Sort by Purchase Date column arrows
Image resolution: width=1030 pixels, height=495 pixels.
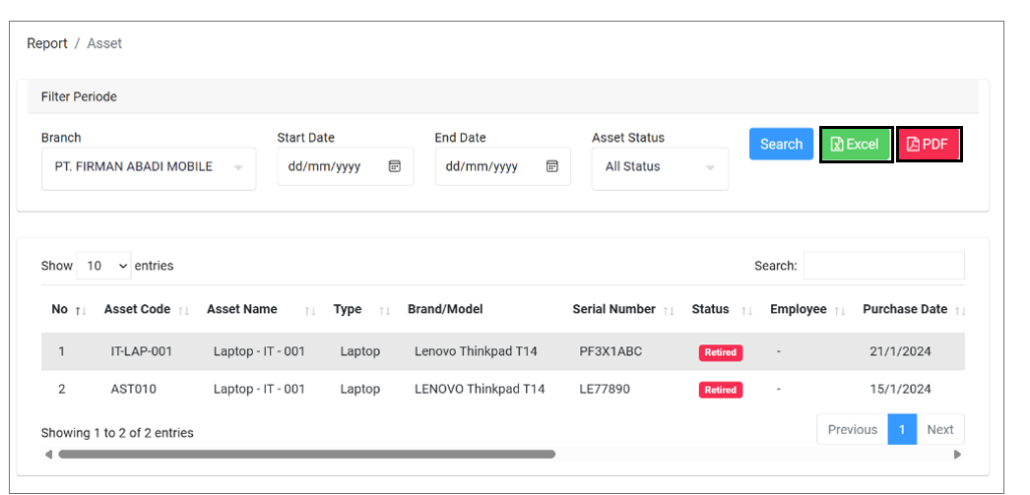(x=960, y=310)
